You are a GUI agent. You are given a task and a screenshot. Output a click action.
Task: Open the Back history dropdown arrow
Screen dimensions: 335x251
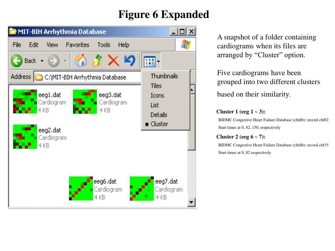point(42,61)
